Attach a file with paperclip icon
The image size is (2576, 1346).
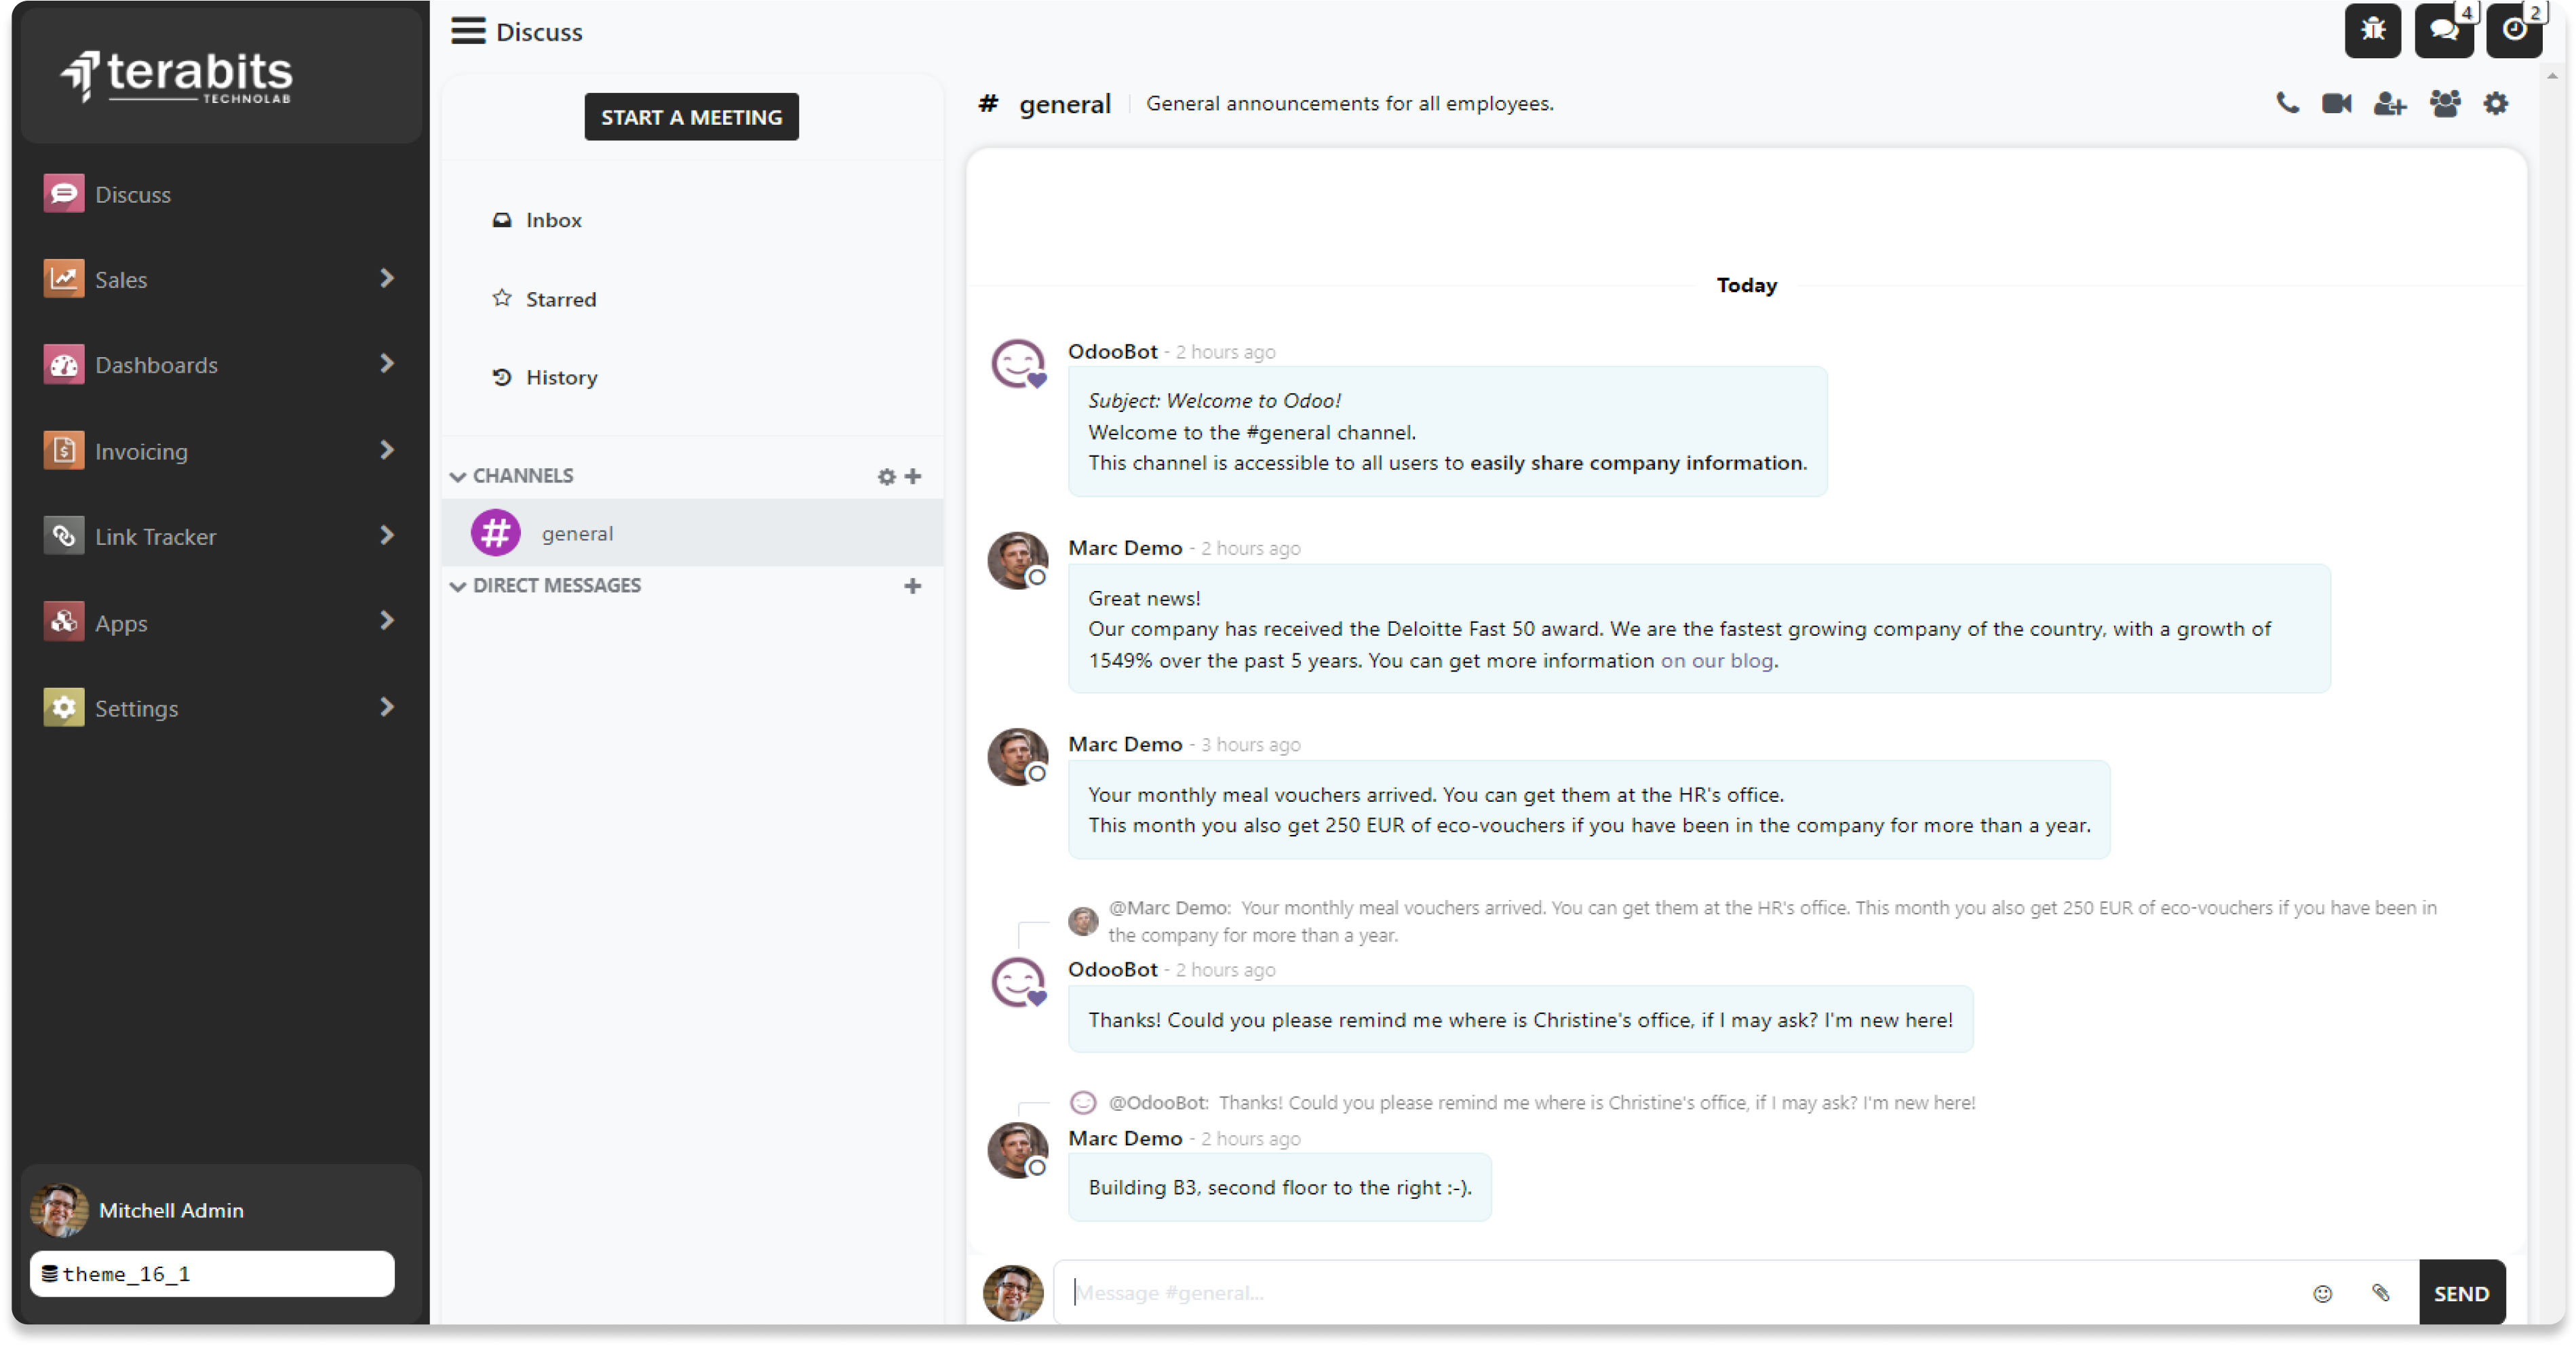(x=2380, y=1293)
